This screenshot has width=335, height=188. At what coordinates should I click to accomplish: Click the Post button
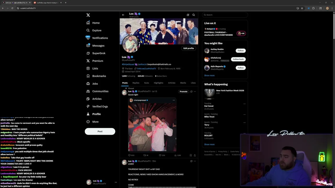click(100, 131)
